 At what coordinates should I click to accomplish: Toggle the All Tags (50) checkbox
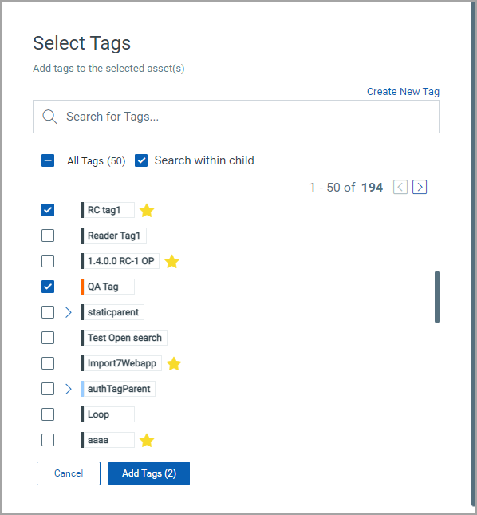coord(48,160)
